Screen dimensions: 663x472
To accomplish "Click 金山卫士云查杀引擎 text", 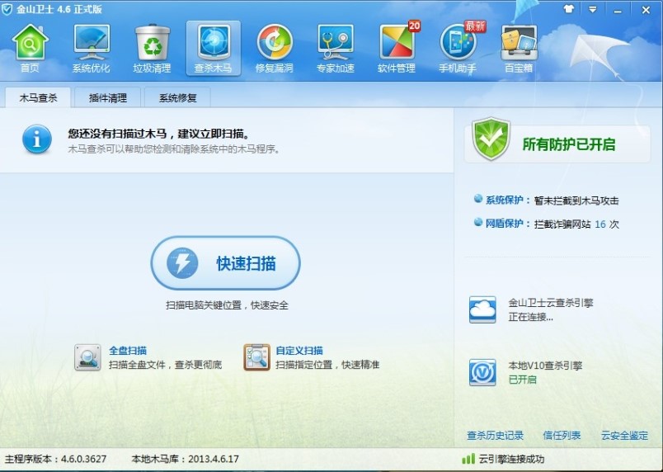I will [551, 303].
